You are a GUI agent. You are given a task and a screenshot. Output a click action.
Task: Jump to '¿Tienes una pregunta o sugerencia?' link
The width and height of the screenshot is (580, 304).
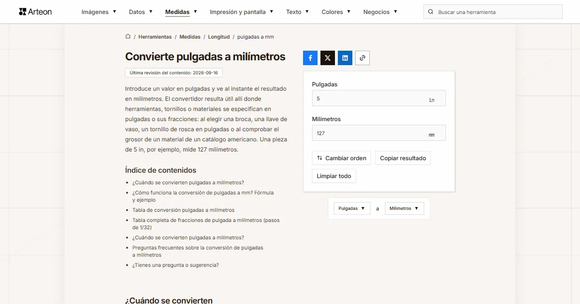(x=175, y=265)
